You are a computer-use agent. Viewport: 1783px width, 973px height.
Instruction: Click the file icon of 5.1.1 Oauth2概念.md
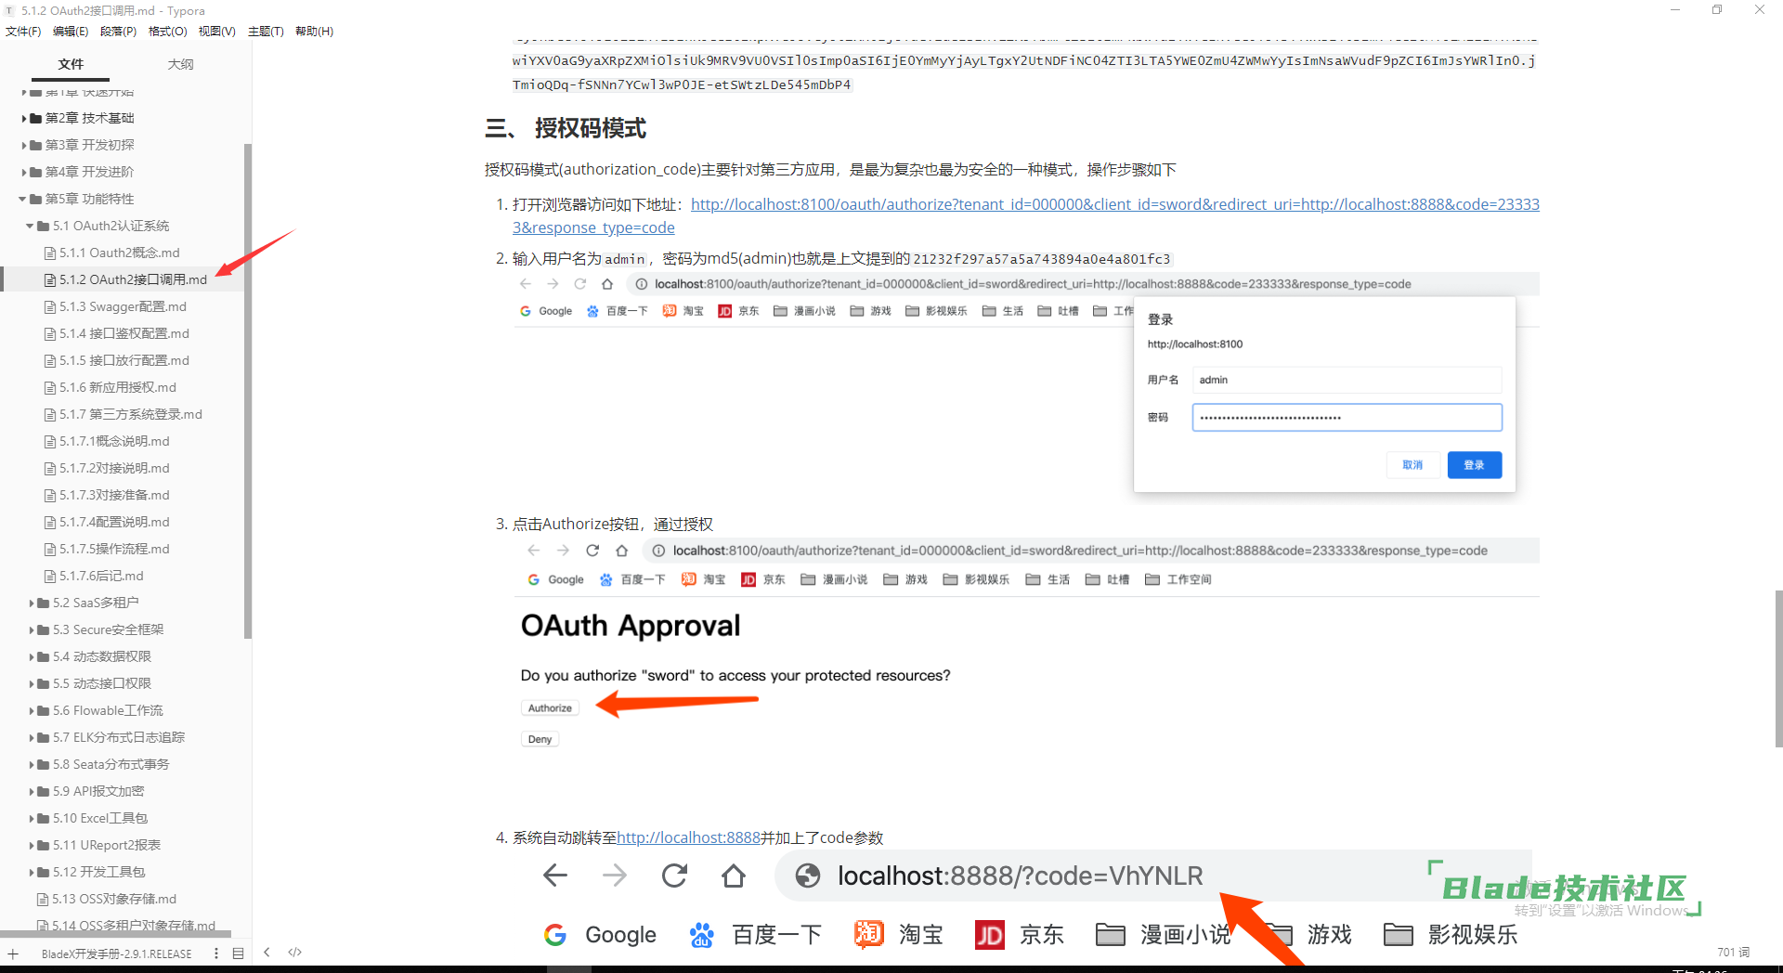(50, 253)
